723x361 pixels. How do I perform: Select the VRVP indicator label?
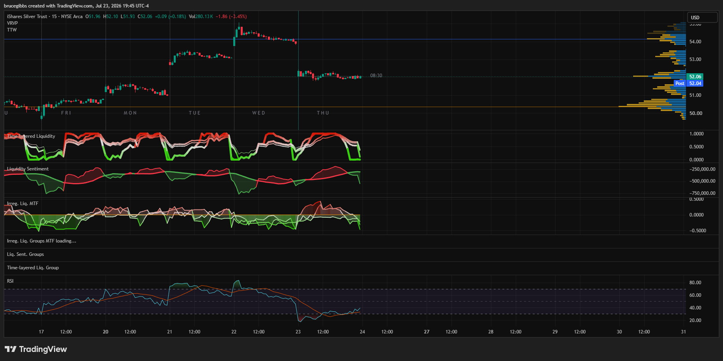click(x=12, y=23)
